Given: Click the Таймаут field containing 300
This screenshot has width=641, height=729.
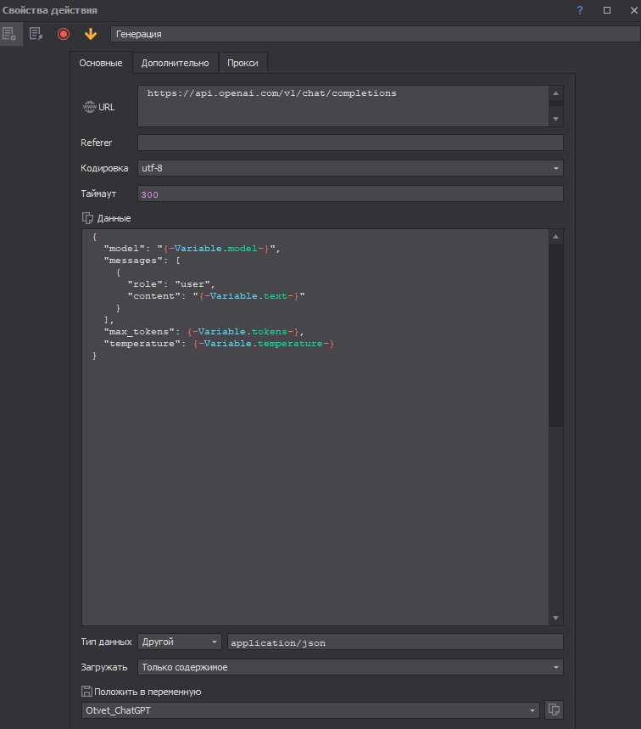Looking at the screenshot, I should [x=350, y=194].
